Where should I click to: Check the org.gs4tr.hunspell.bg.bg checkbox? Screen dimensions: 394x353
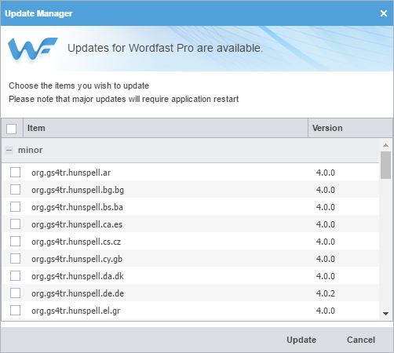pos(15,190)
